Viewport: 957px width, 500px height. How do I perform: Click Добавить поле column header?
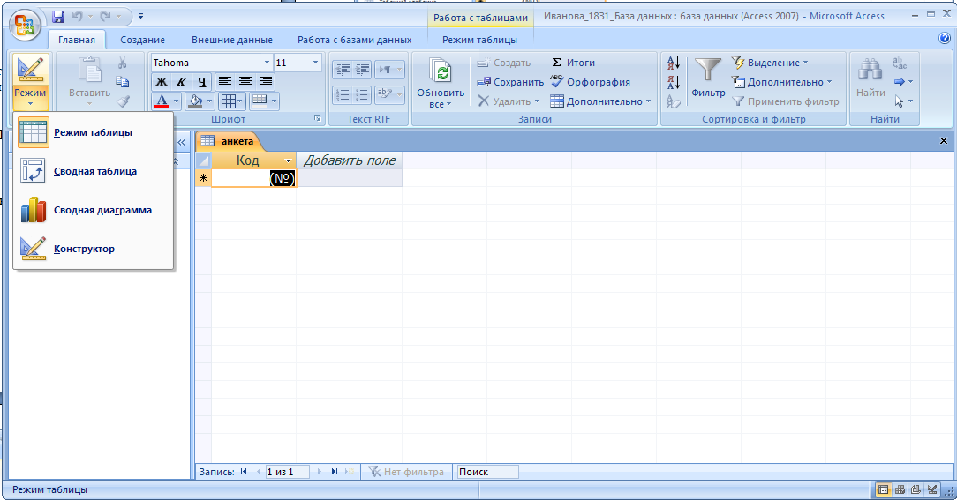(349, 160)
